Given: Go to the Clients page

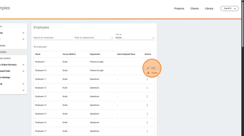Looking at the screenshot, I should click(x=194, y=9).
